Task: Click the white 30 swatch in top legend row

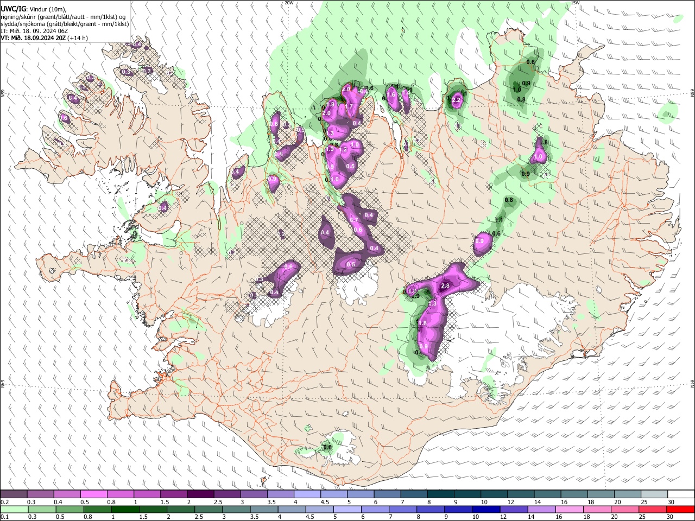Action: [680, 494]
